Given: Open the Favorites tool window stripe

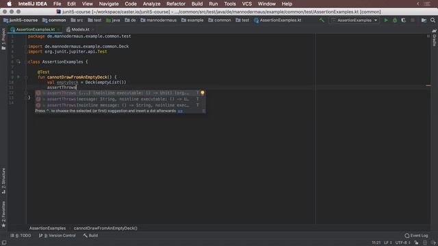Looking at the screenshot, I should [x=3, y=214].
